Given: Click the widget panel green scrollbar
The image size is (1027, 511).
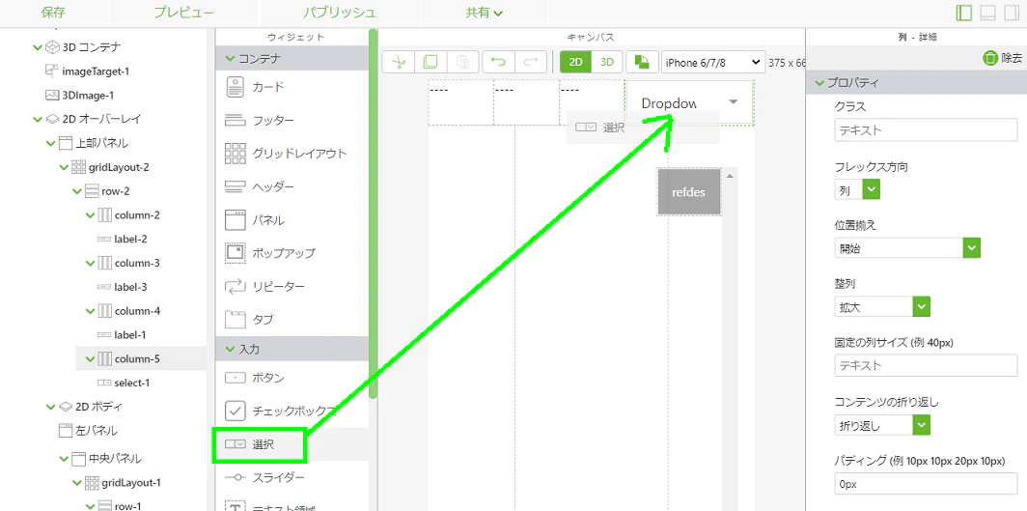Looking at the screenshot, I should pyautogui.click(x=374, y=213).
